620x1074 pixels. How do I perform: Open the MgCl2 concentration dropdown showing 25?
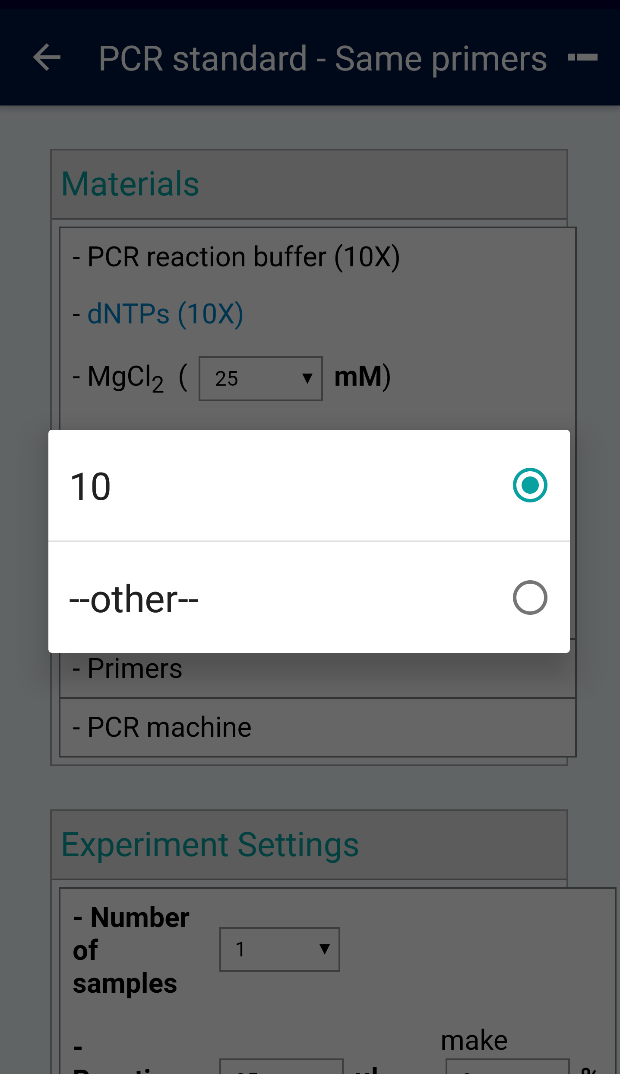[x=260, y=379]
